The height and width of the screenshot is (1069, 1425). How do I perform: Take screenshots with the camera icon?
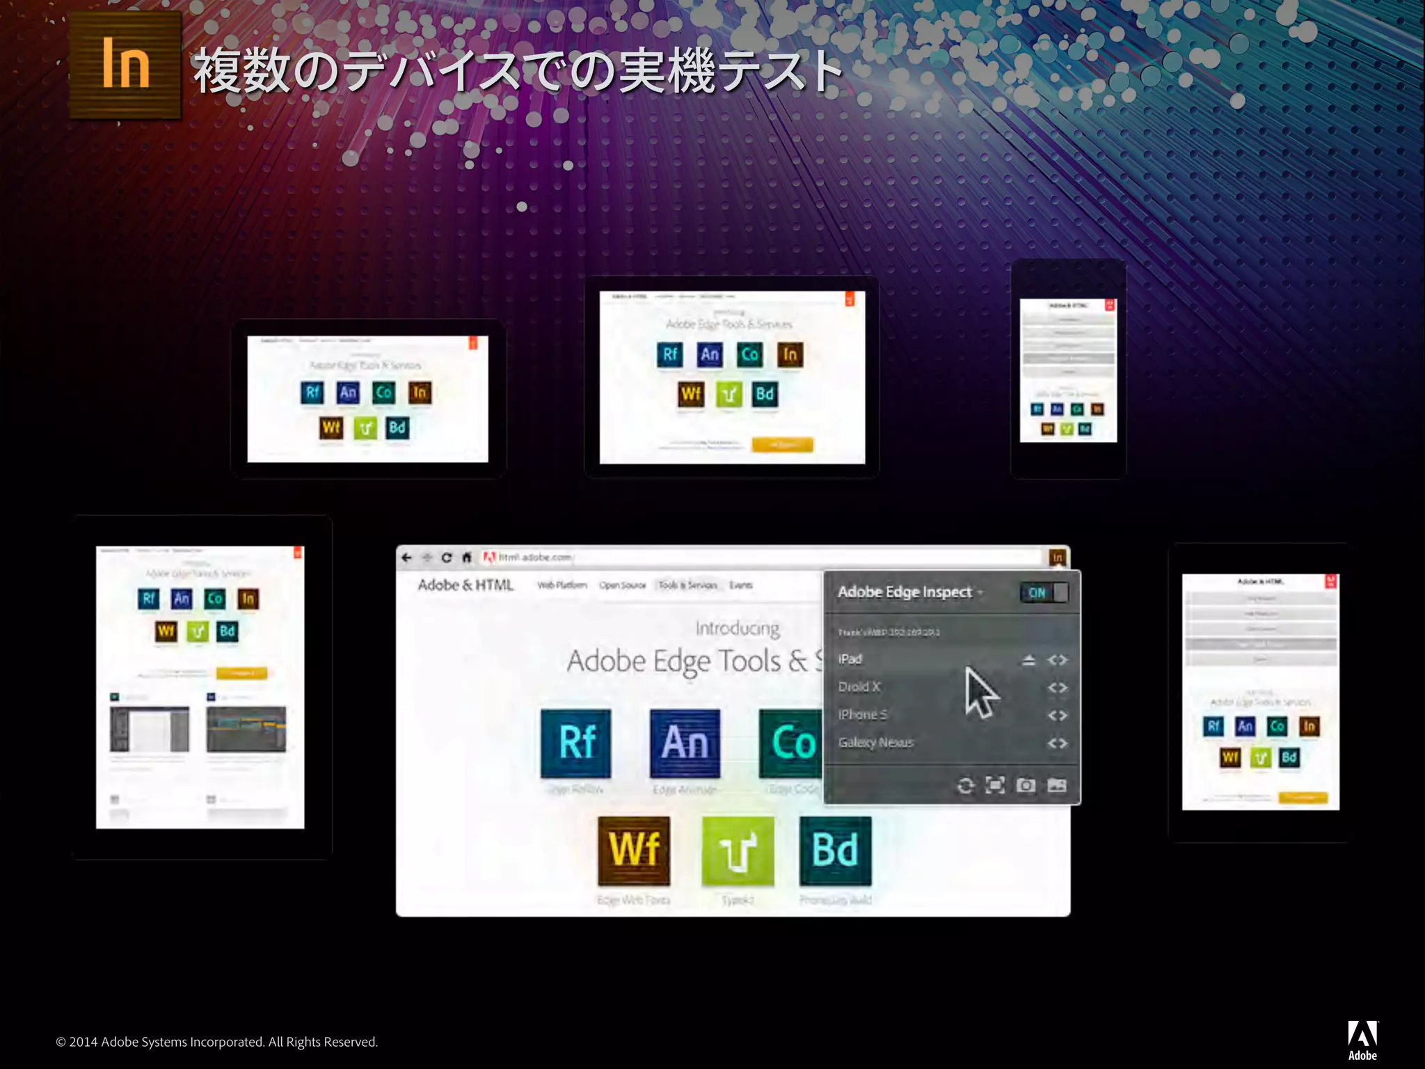[x=1026, y=786]
